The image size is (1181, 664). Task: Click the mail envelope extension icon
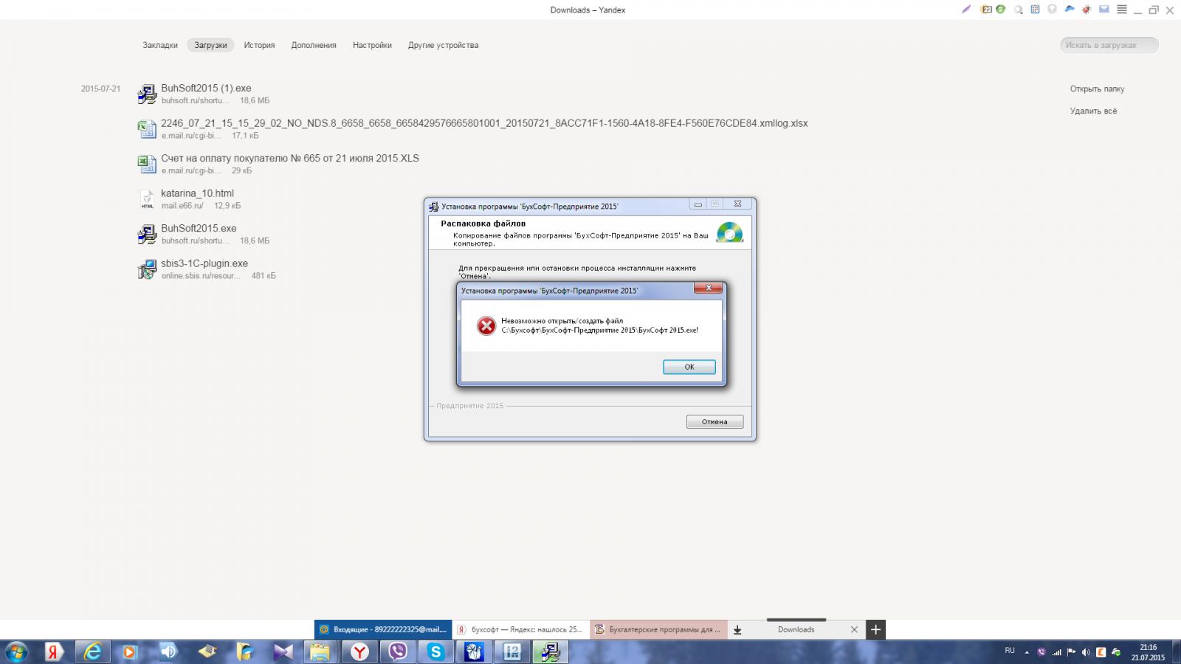(x=1104, y=10)
